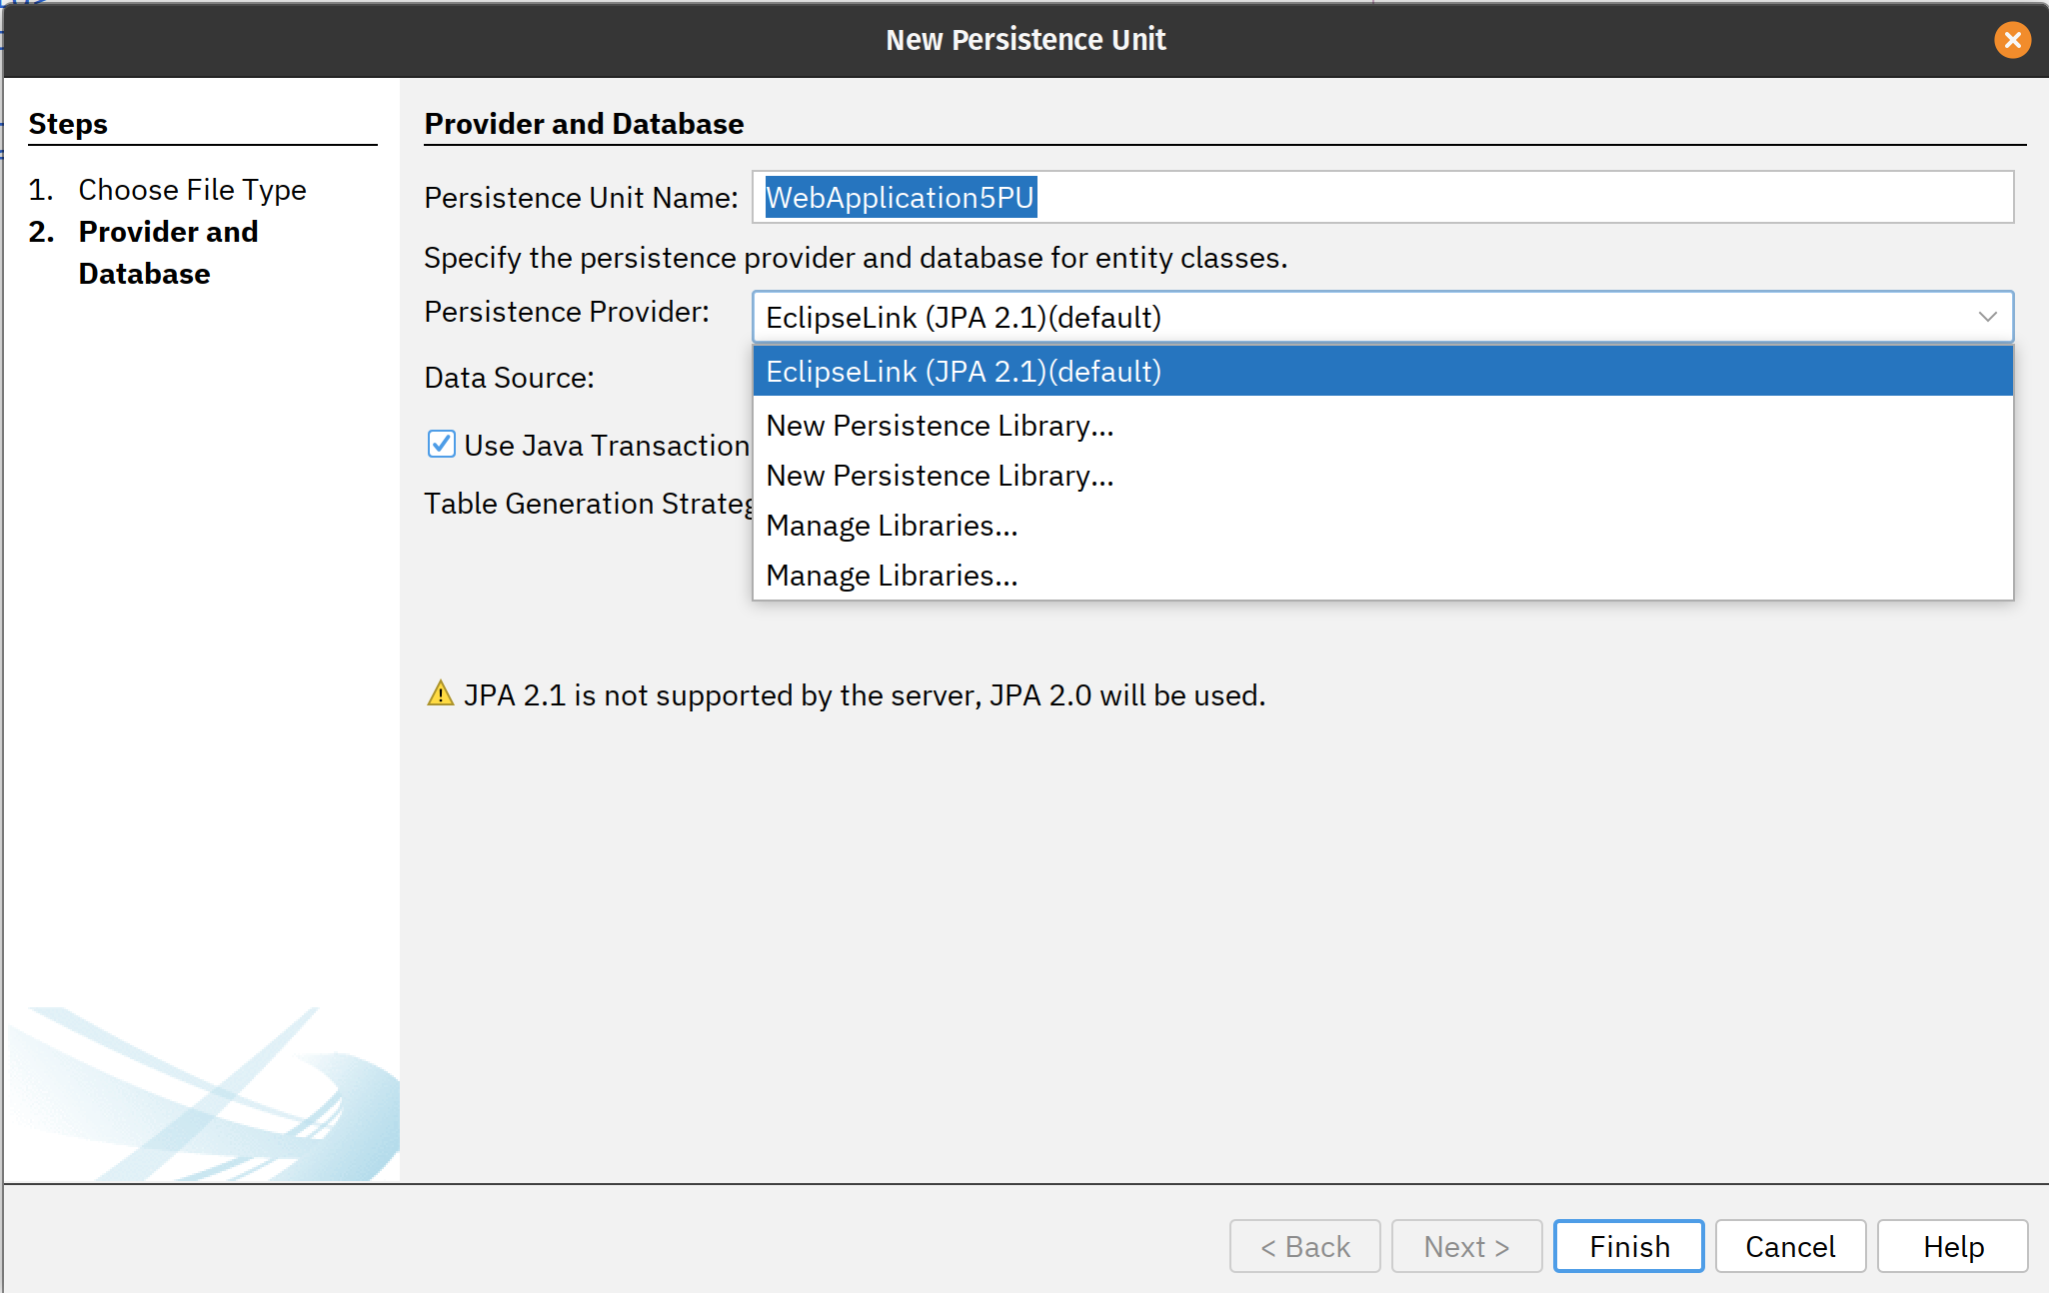This screenshot has height=1293, width=2049.
Task: Select the second New Persistence Library entry
Action: (939, 476)
